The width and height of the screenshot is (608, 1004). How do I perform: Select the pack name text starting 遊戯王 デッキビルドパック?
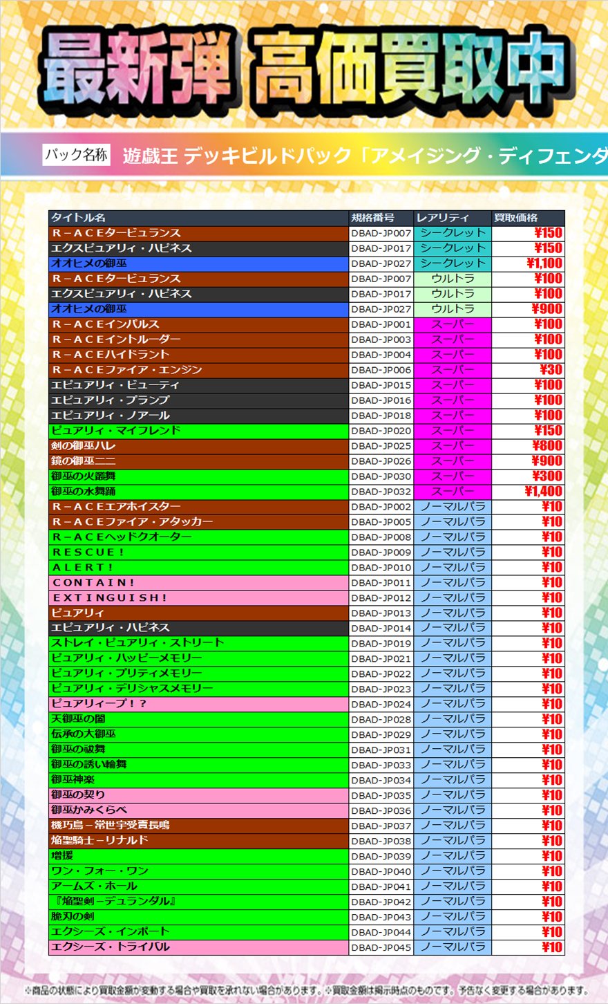click(365, 156)
